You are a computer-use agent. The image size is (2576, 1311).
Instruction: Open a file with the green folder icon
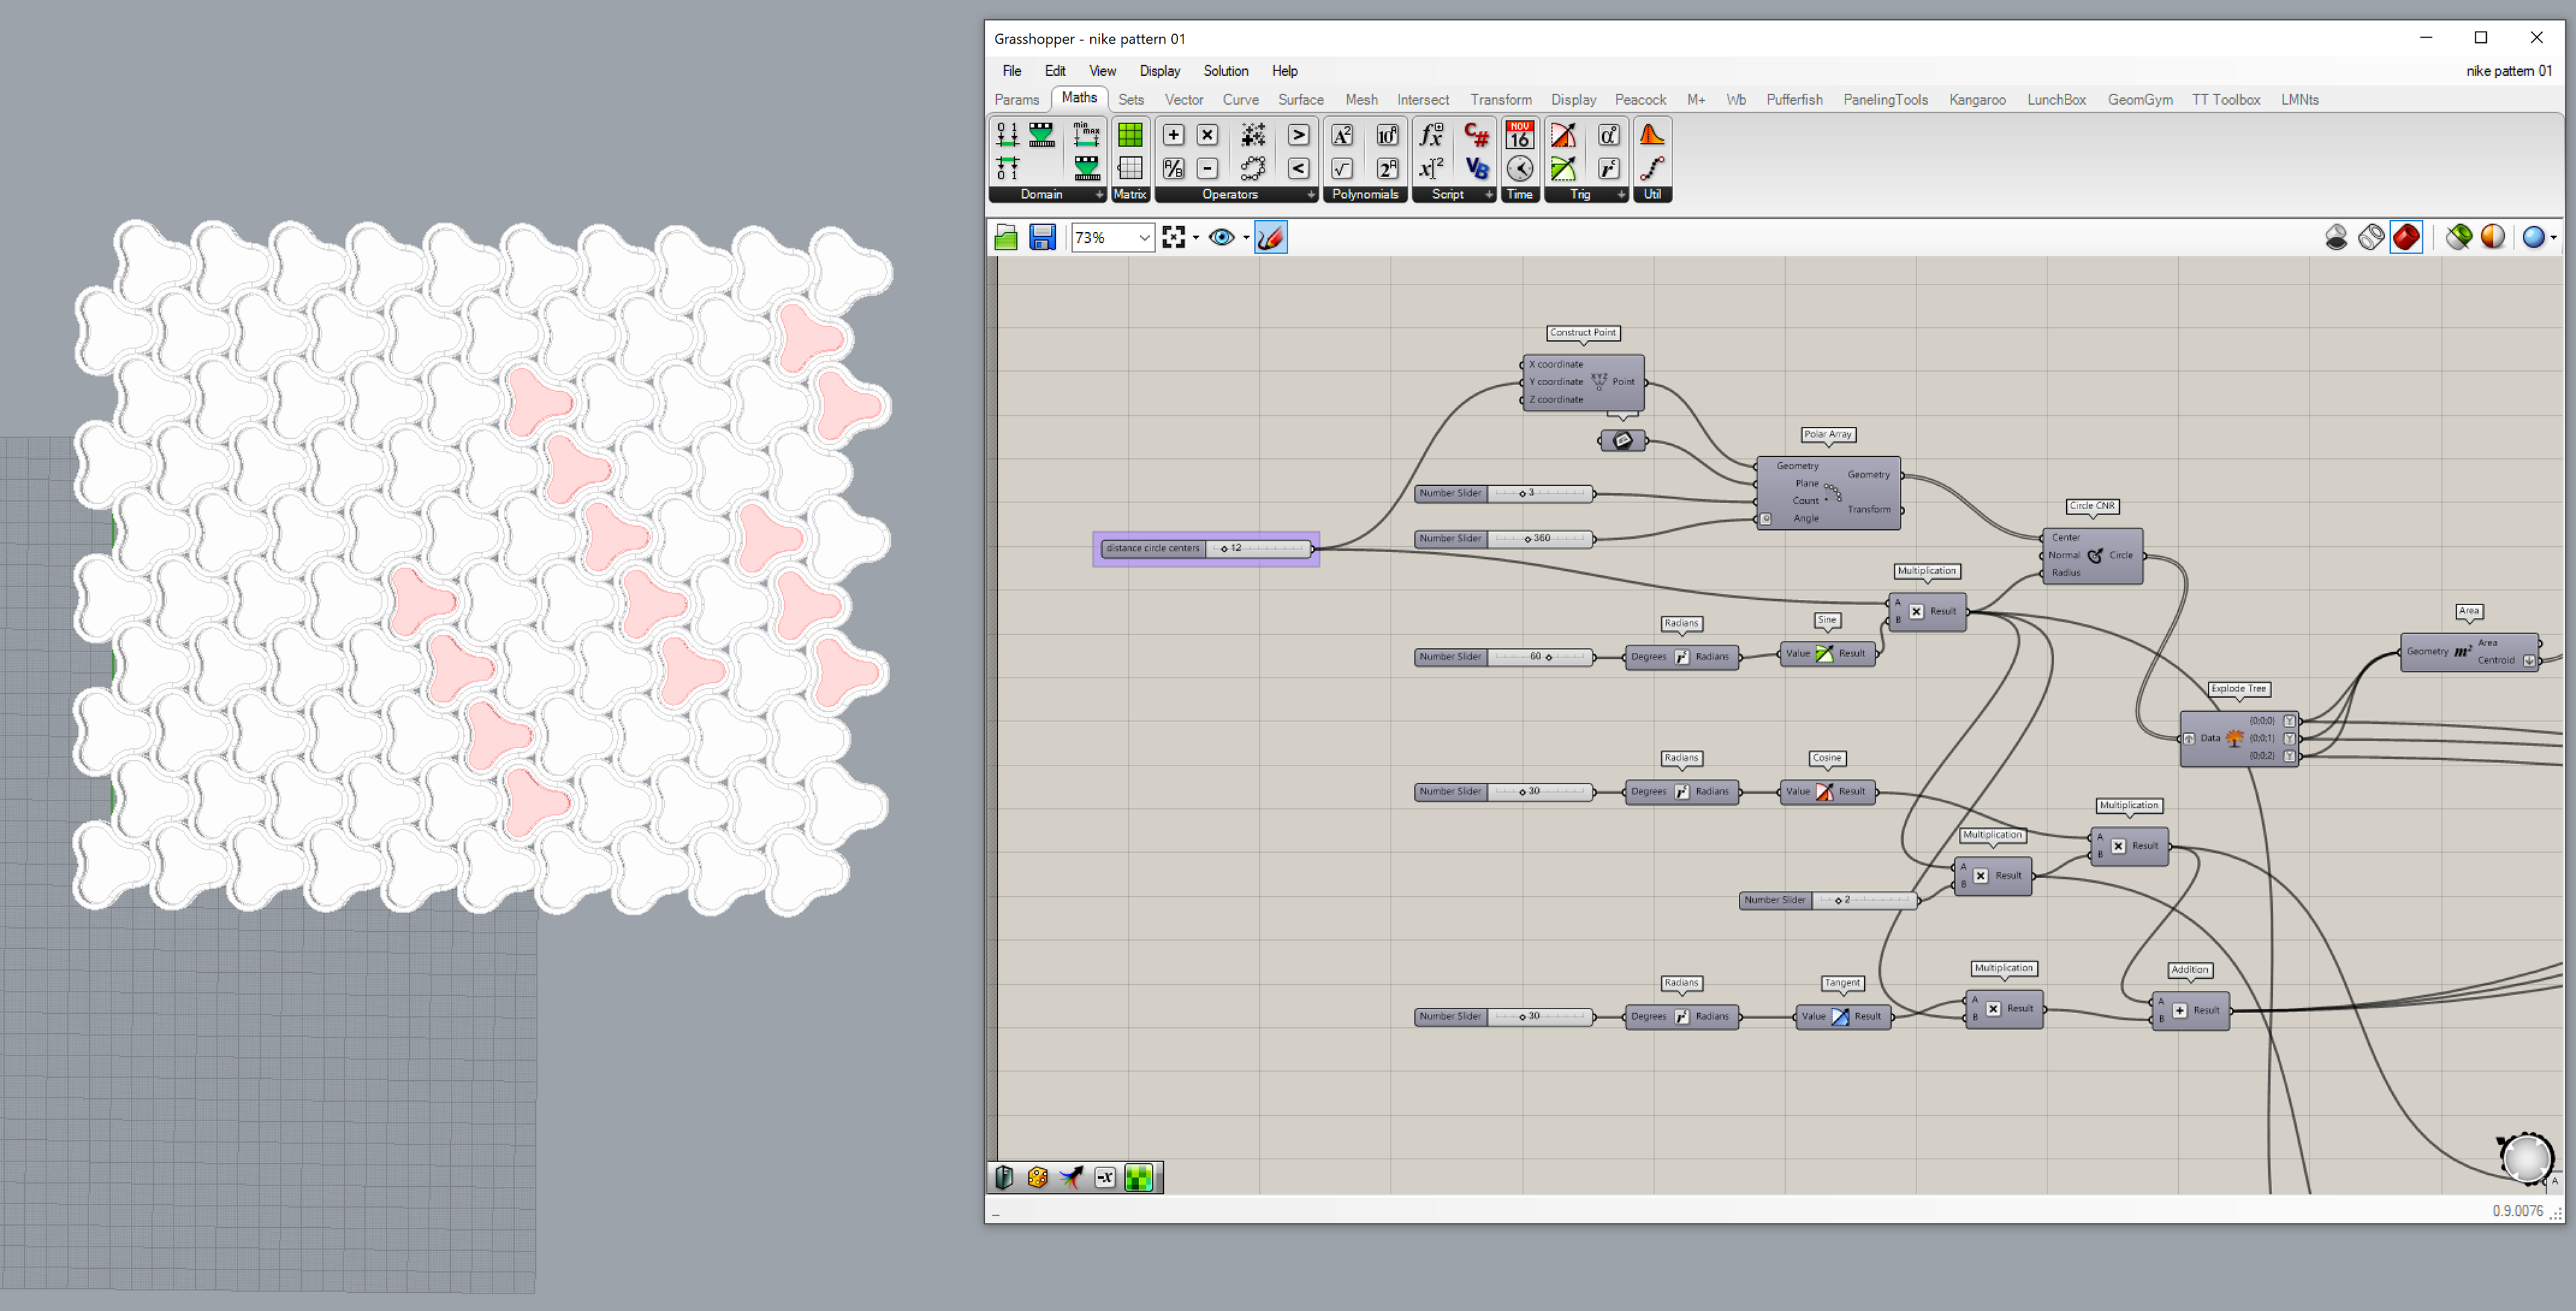(1006, 237)
